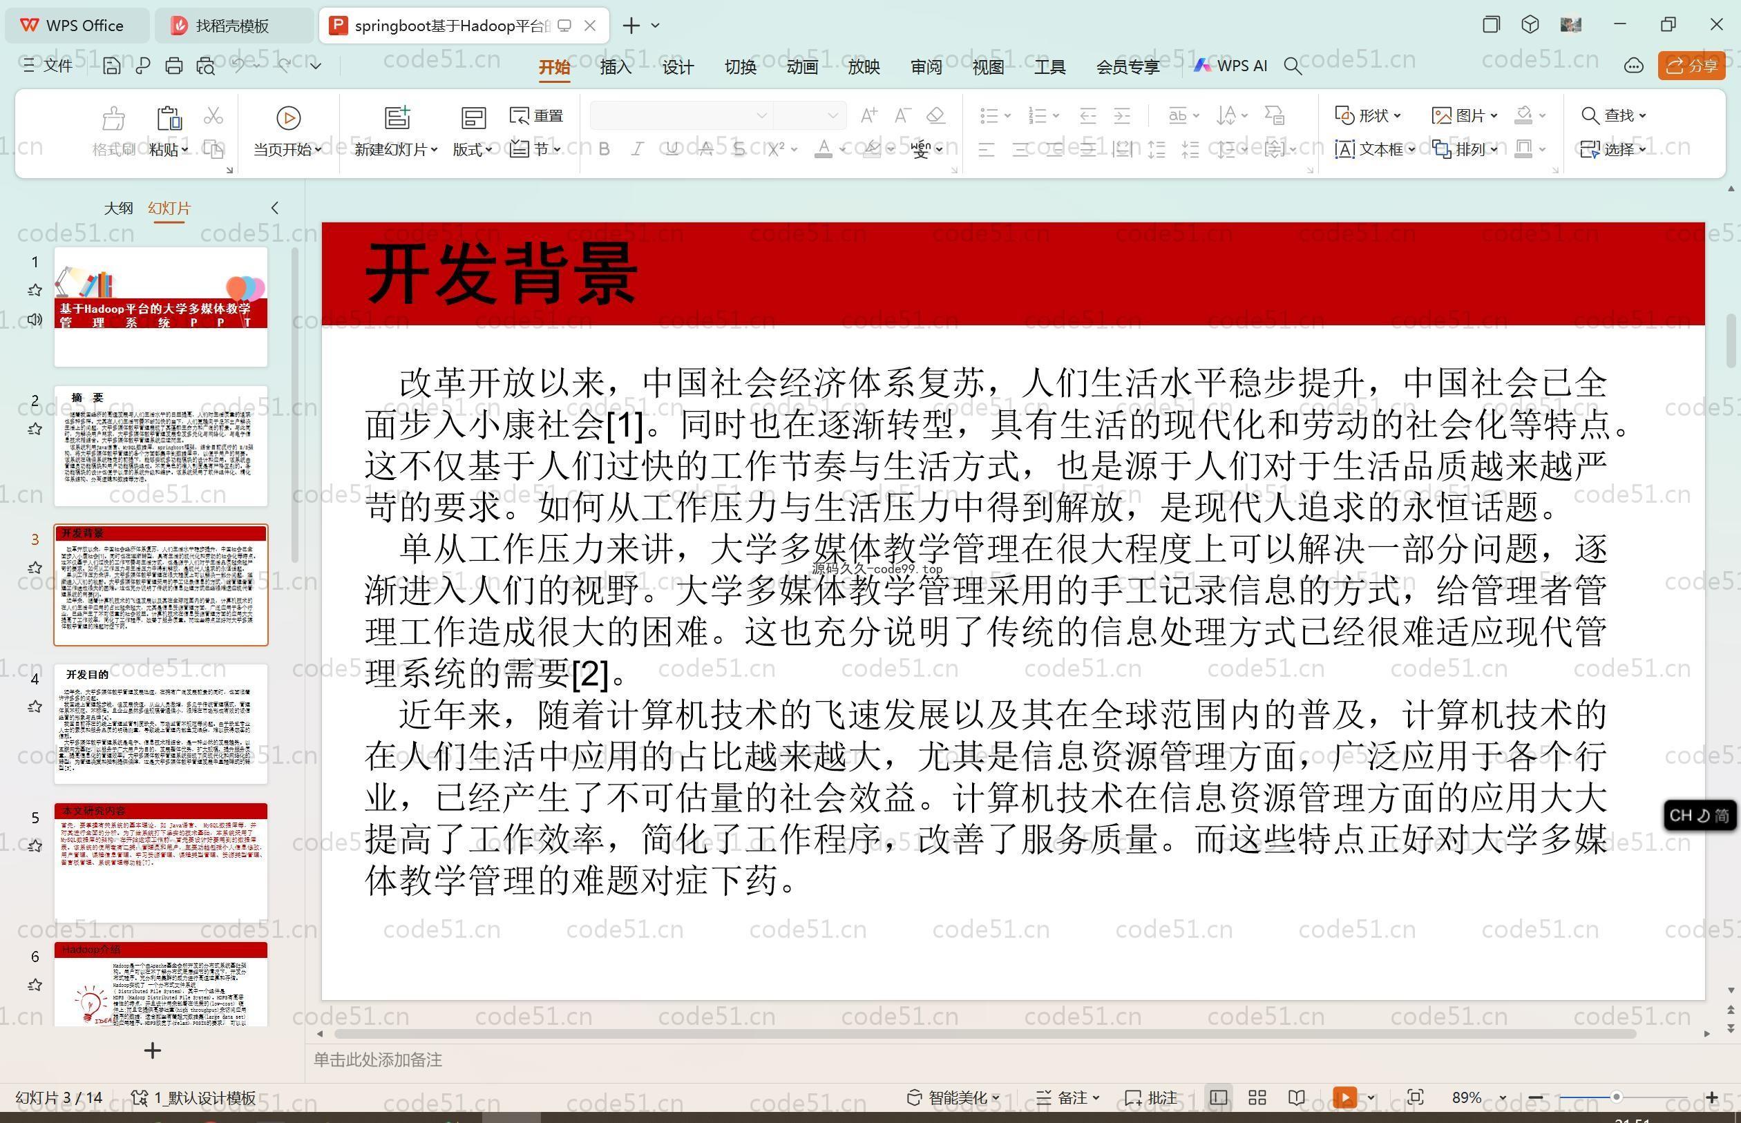Click the Save icon in quick access bar
Screen dimensions: 1741x1123
point(112,66)
